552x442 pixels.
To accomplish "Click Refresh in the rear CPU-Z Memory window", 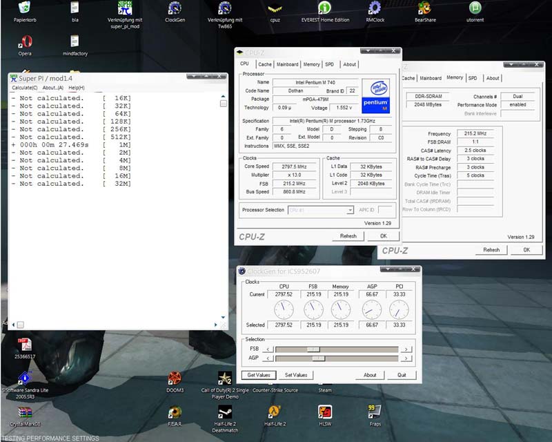I will pyautogui.click(x=491, y=250).
